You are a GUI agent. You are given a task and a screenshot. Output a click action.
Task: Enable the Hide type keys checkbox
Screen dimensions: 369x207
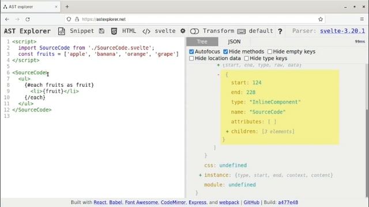pos(246,58)
